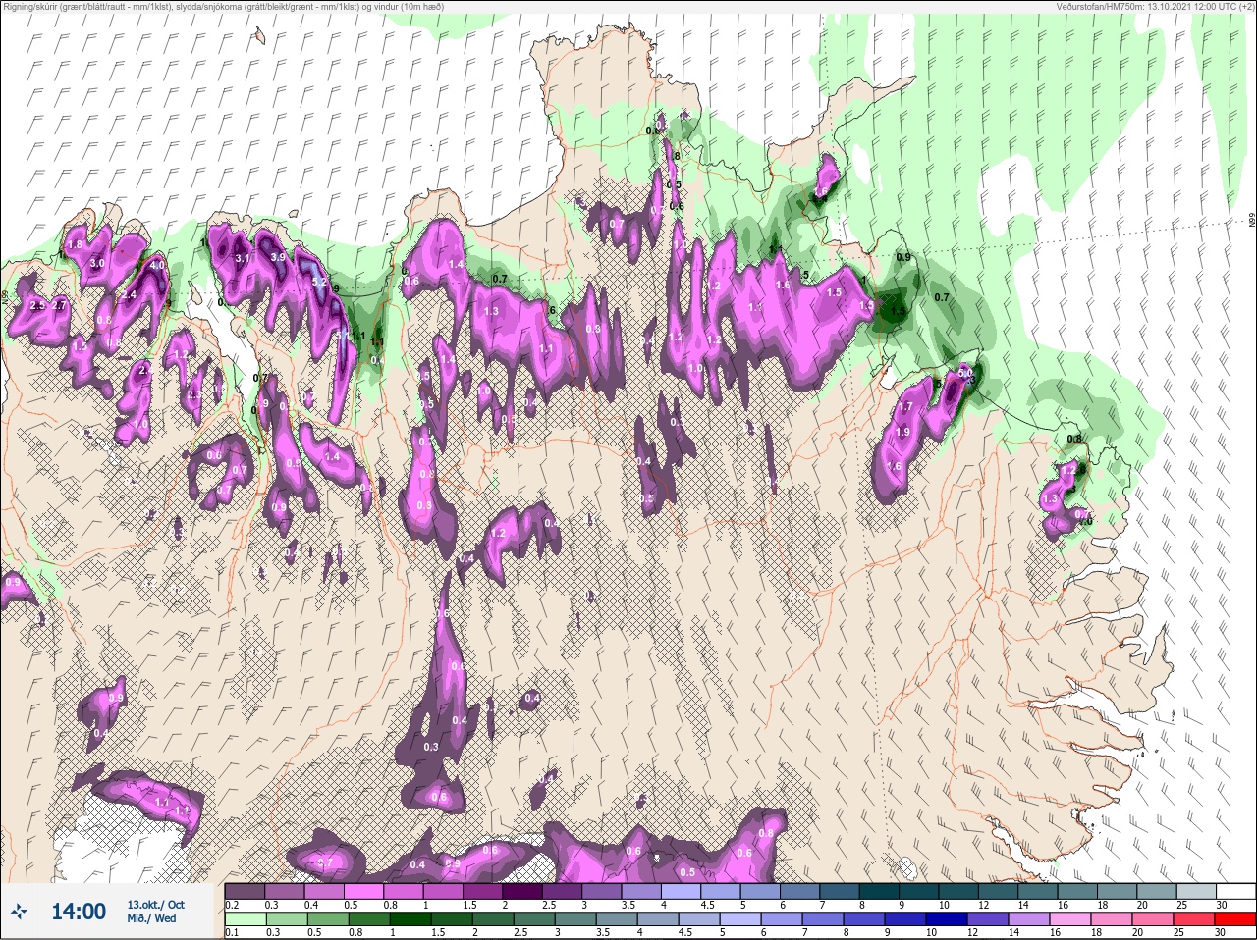Screen dimensions: 1257x940
Task: Select the periwinkle 5–6 swatch in bottom legend row
Action: point(740,919)
